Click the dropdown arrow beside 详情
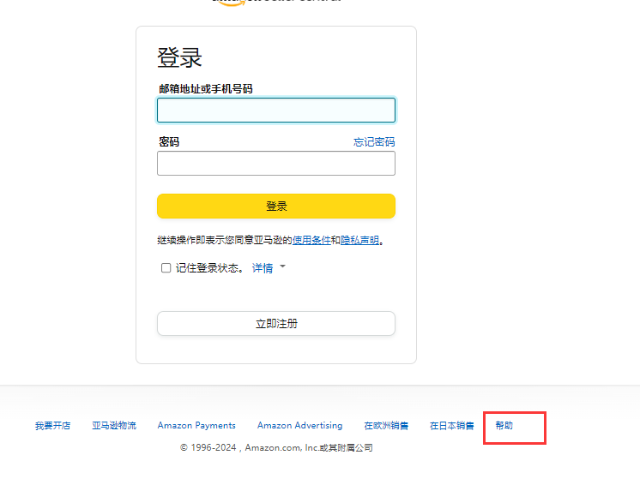 tap(282, 266)
